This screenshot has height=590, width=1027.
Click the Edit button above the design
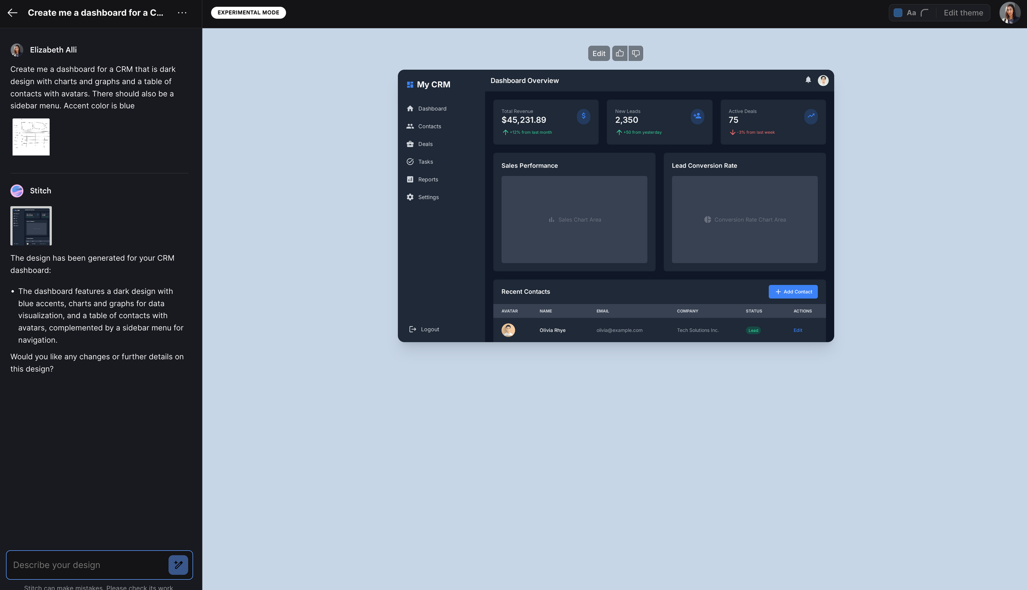(x=599, y=53)
